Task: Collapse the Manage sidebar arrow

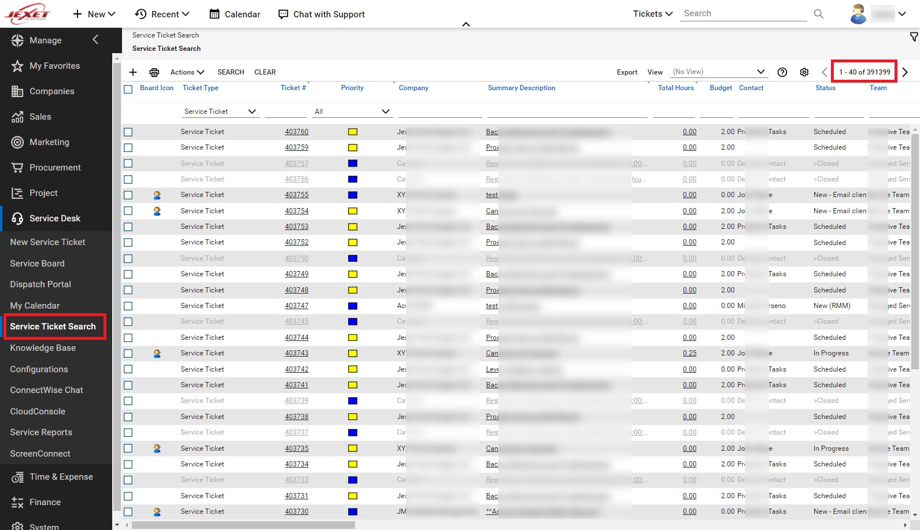Action: 96,39
